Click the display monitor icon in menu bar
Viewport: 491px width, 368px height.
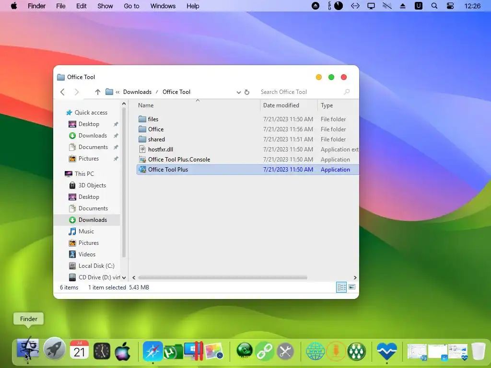tap(371, 6)
